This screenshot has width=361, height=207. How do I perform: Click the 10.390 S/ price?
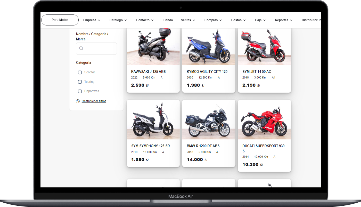click(x=253, y=165)
